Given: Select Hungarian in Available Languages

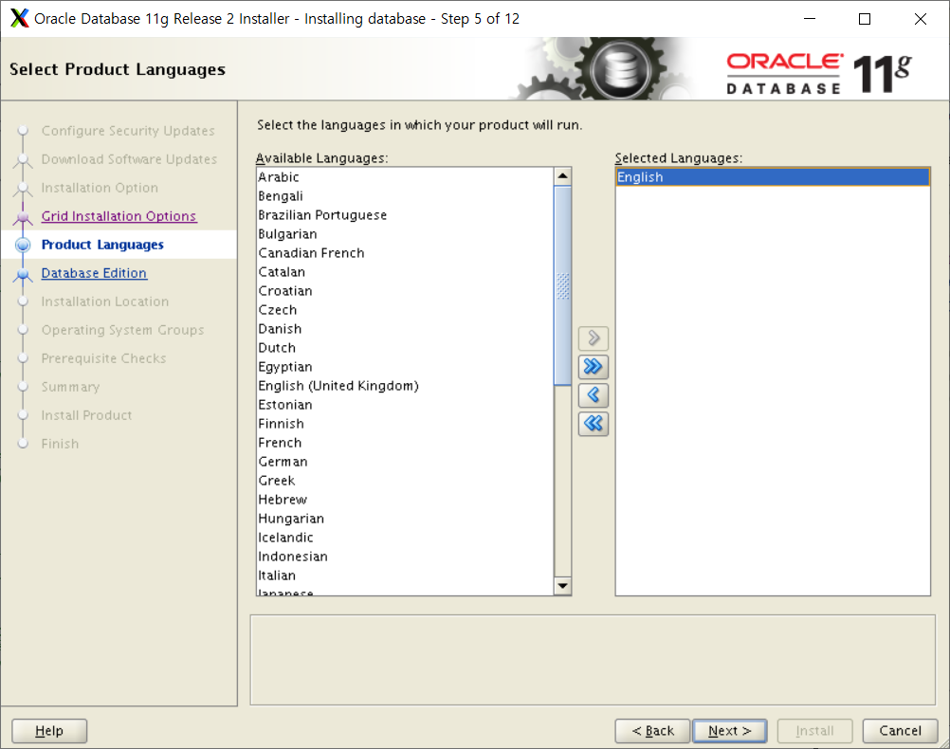Looking at the screenshot, I should [405, 519].
